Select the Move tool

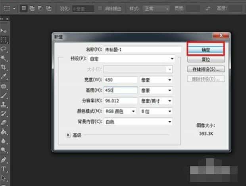click(x=4, y=31)
